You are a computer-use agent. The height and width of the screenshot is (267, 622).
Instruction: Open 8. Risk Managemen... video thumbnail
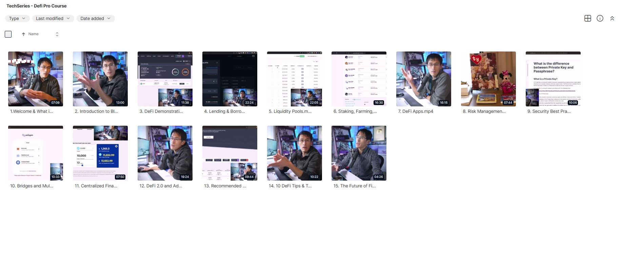(x=488, y=79)
